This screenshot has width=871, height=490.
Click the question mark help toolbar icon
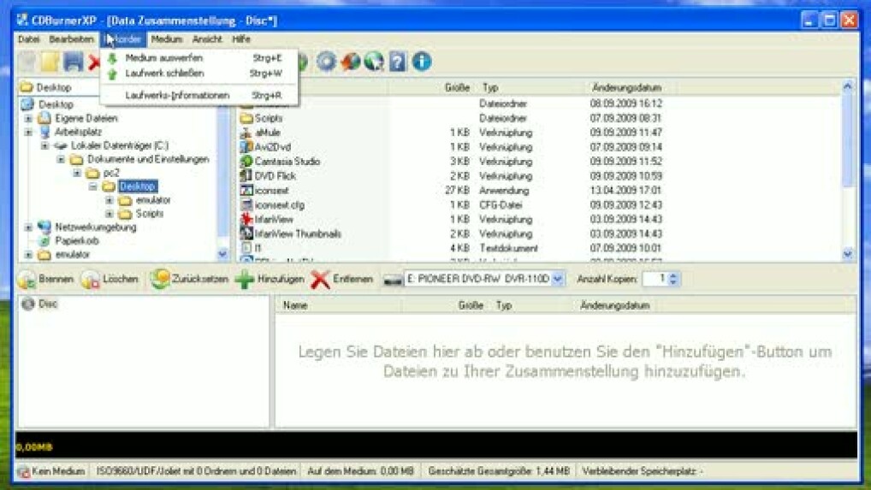pos(398,62)
